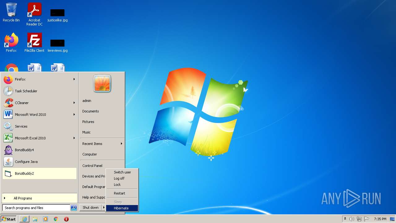The height and width of the screenshot is (223, 396).
Task: Launch Firefox from Start menu list
Action: 39,79
